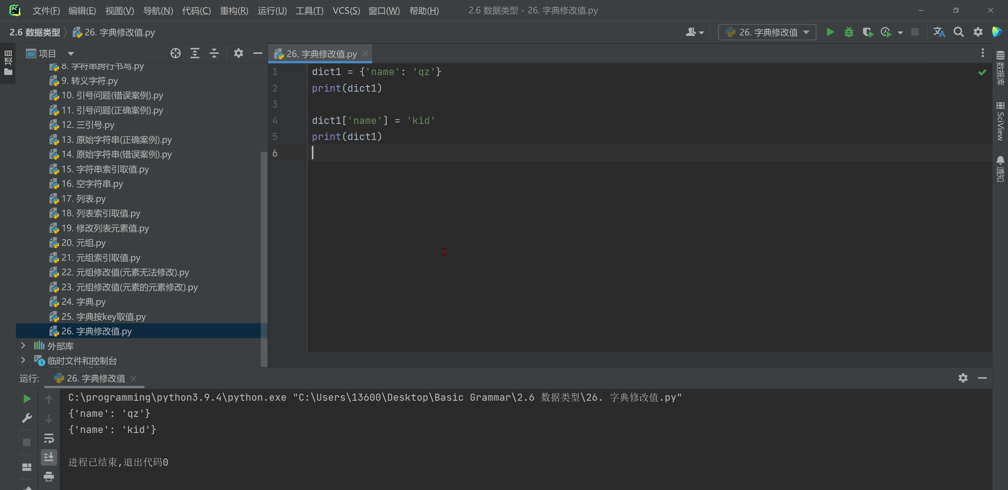Navigate up stack trace arrow
Viewport: 1008px width, 490px height.
[x=49, y=400]
